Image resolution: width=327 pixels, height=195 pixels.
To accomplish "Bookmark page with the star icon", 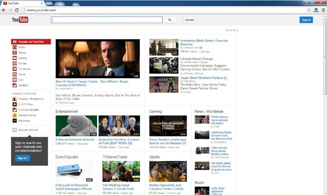I will [x=309, y=10].
